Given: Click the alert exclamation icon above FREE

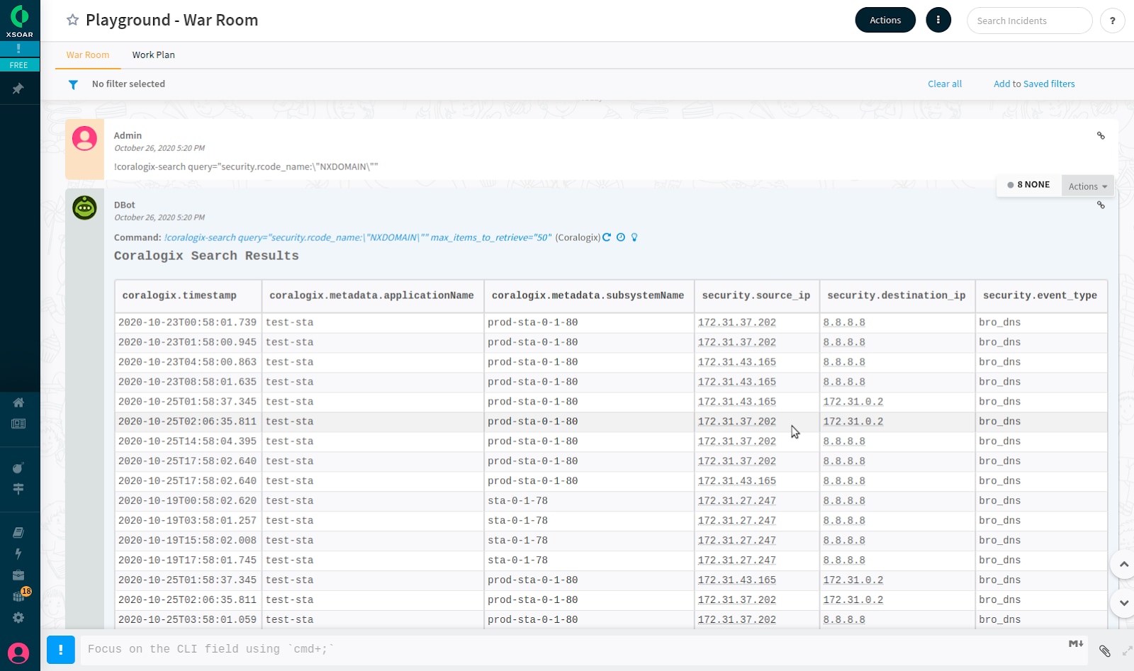Looking at the screenshot, I should pyautogui.click(x=18, y=48).
